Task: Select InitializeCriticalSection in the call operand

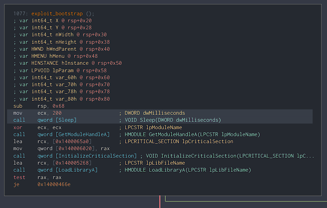Action: coord(96,156)
